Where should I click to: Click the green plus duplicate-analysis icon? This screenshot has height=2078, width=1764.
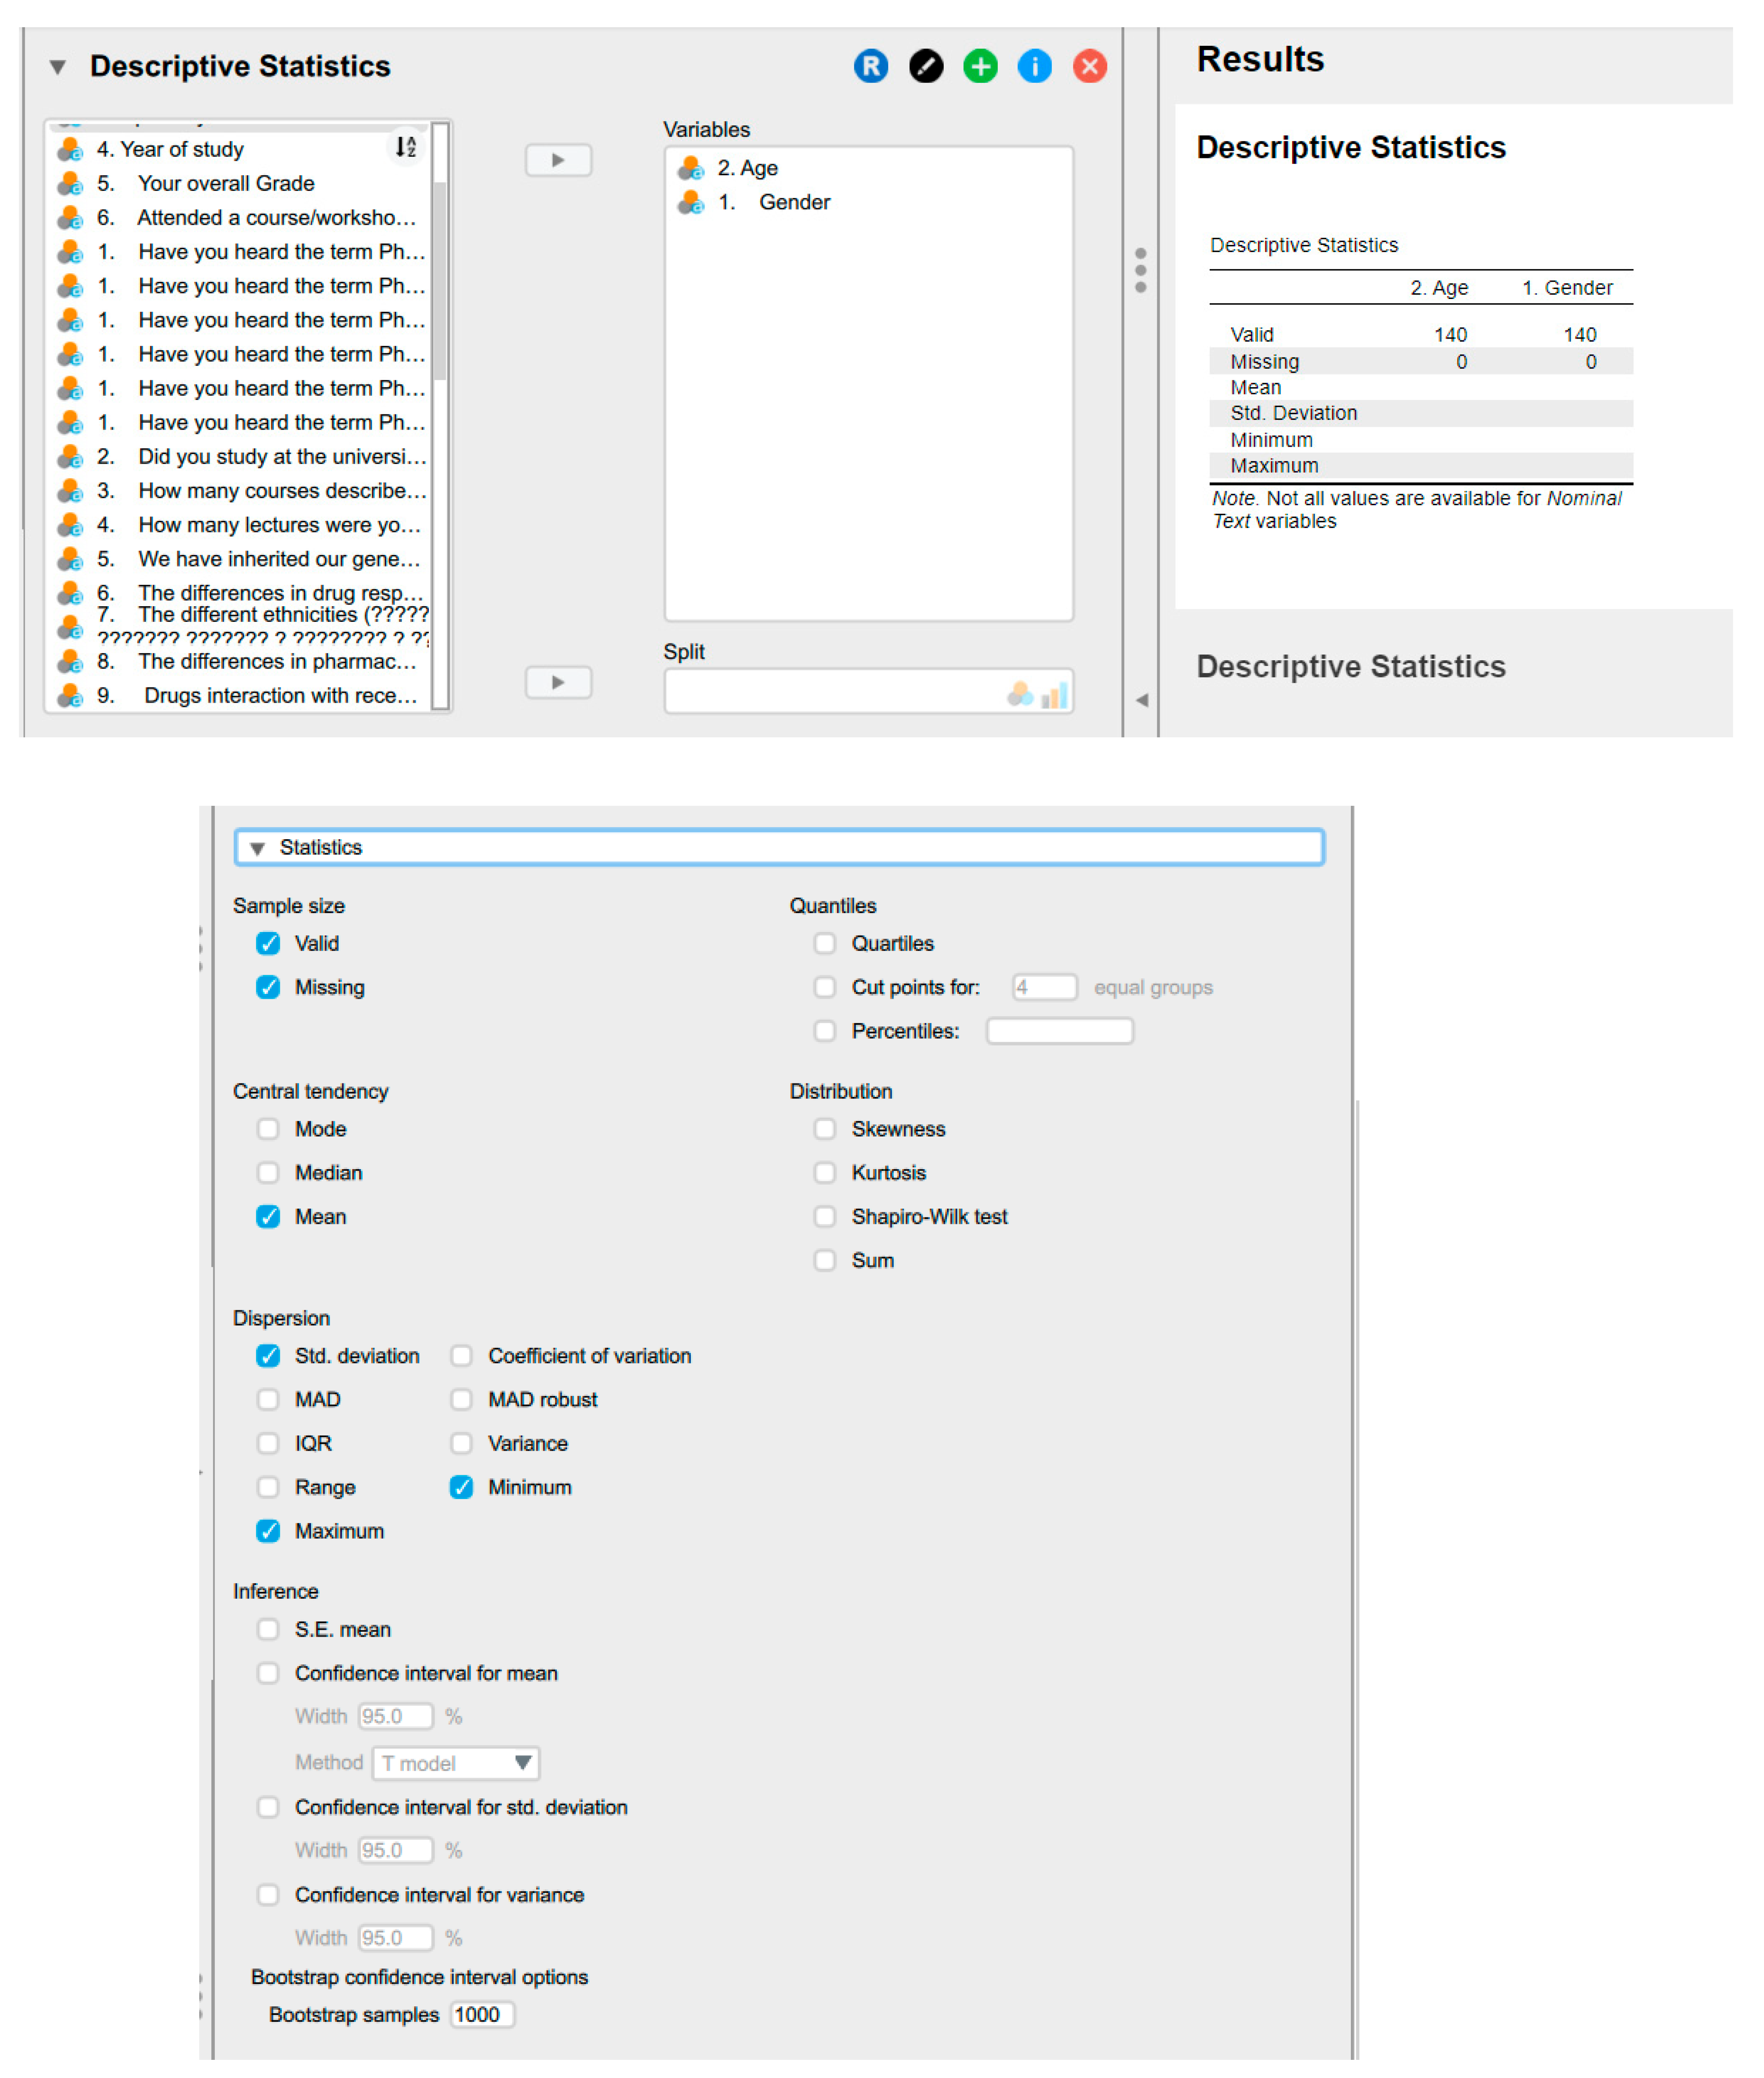[980, 66]
